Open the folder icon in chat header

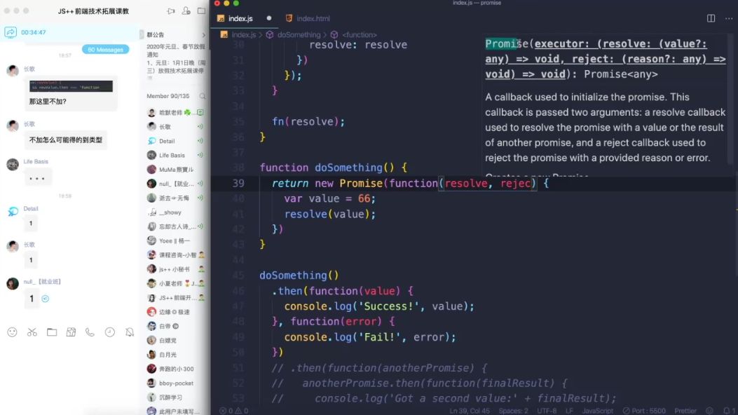(x=201, y=11)
